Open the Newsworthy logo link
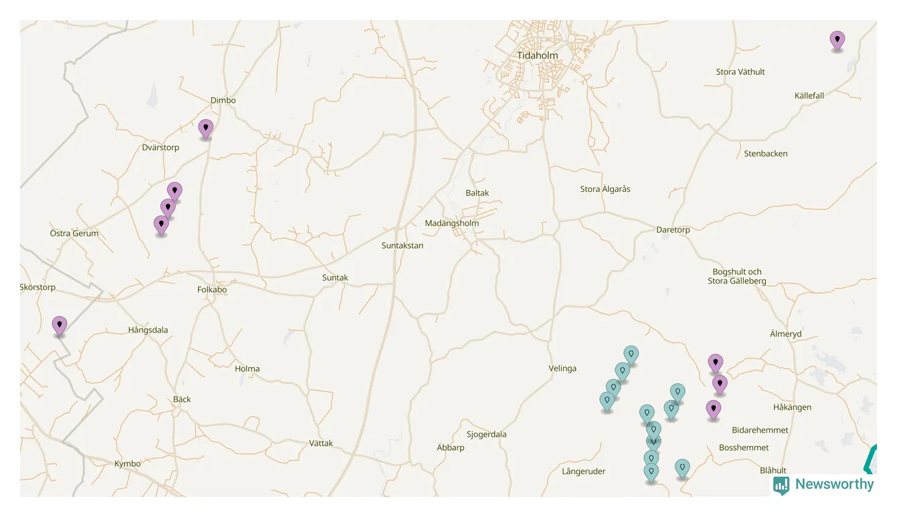 click(x=824, y=485)
